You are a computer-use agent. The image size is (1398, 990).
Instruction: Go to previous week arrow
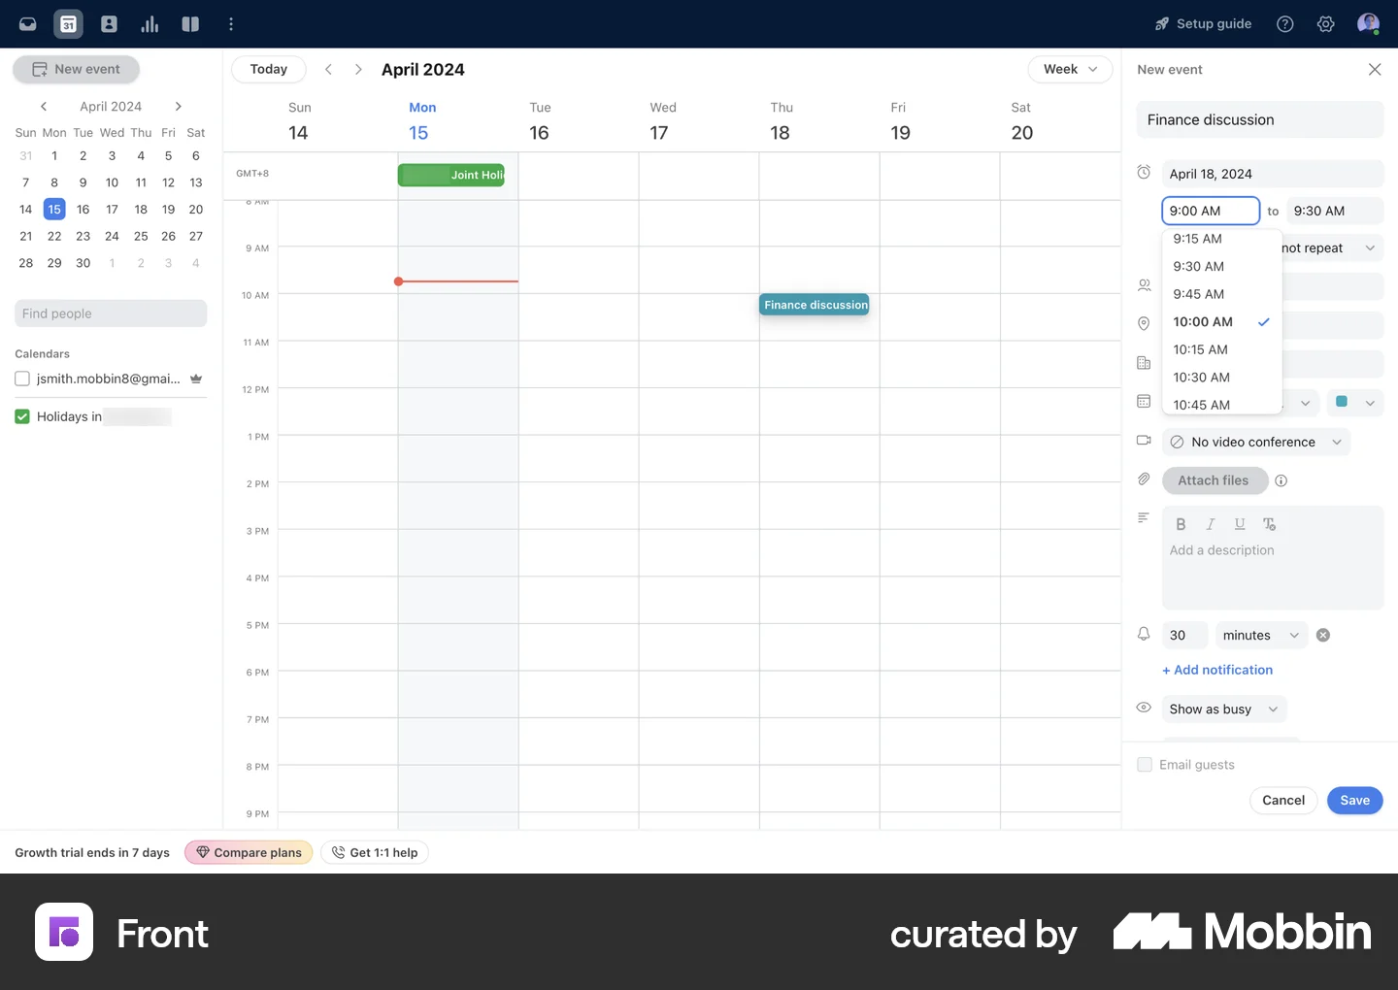(x=328, y=69)
